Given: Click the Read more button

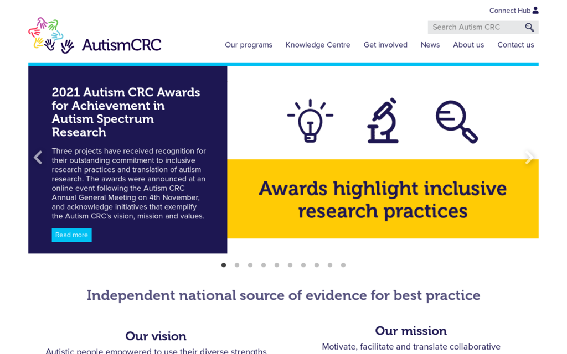Looking at the screenshot, I should tap(71, 235).
